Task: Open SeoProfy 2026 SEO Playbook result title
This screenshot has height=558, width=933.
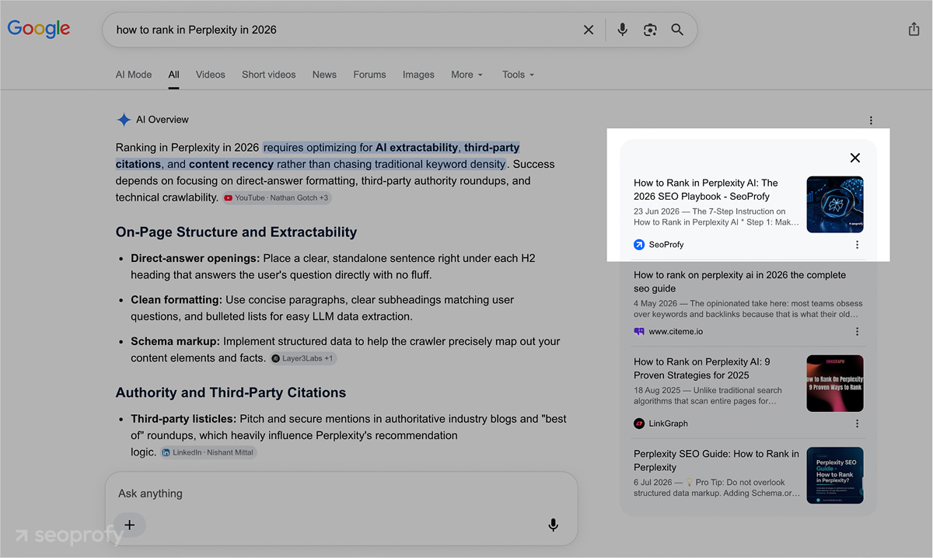Action: 706,190
